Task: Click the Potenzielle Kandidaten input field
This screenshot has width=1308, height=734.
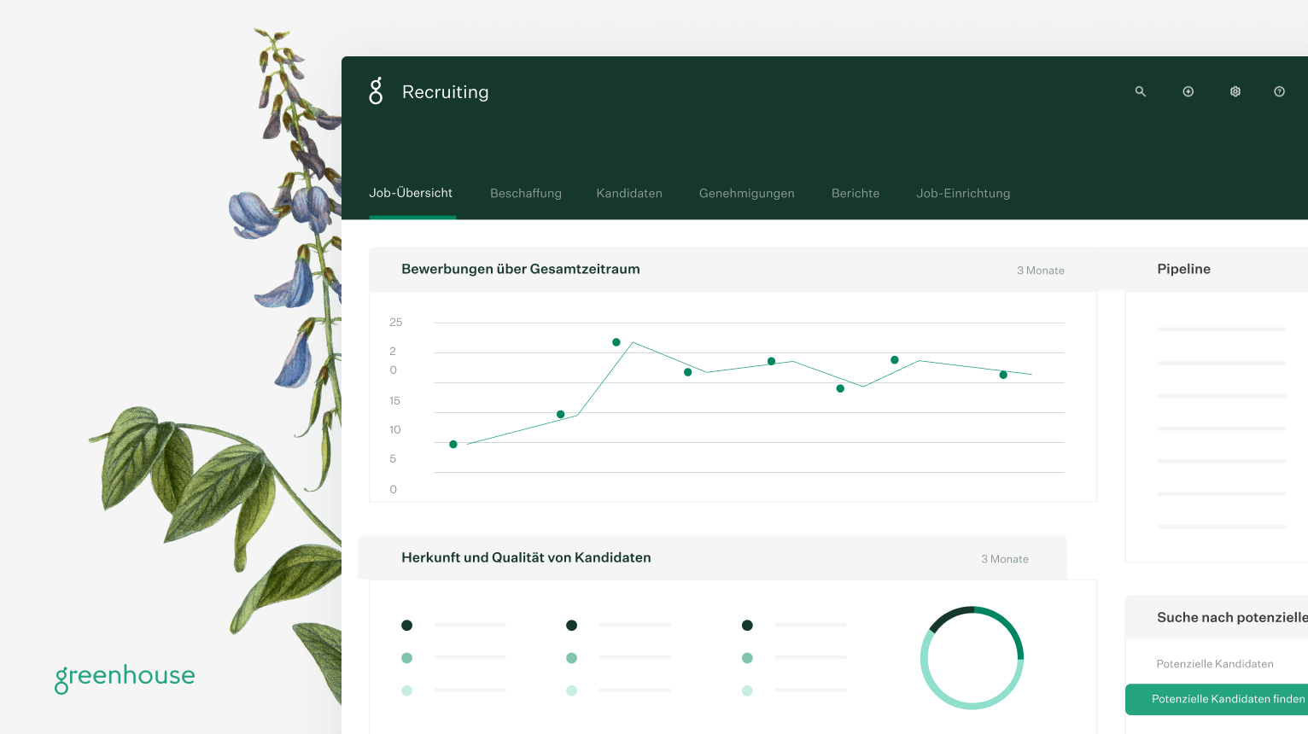Action: pyautogui.click(x=1217, y=663)
